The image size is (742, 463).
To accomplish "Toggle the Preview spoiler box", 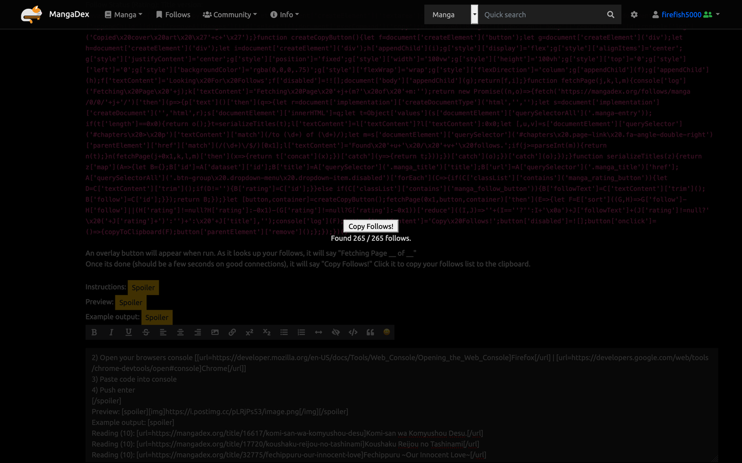I will click(130, 302).
